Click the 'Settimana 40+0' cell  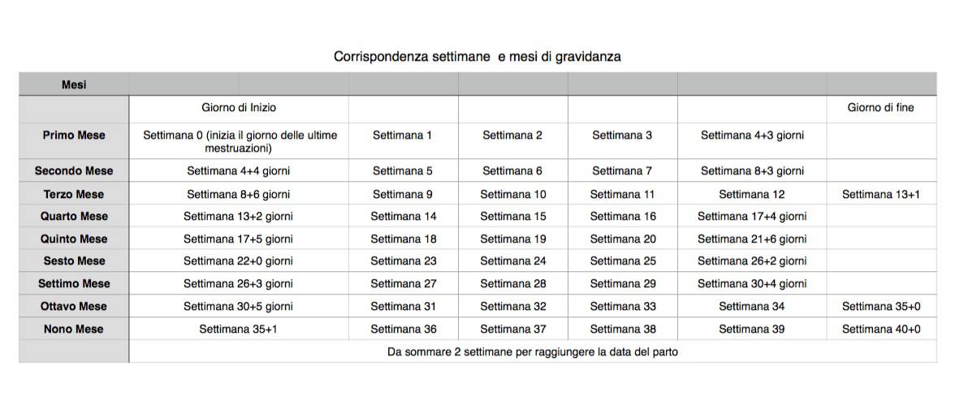[x=880, y=330]
